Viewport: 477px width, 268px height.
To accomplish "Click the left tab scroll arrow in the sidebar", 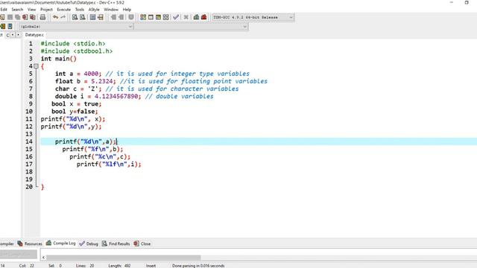I will 13,35.
